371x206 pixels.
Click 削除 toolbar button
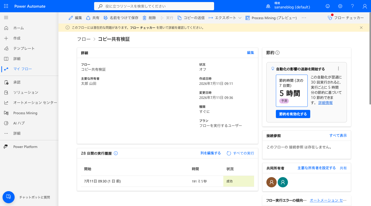[x=149, y=18]
